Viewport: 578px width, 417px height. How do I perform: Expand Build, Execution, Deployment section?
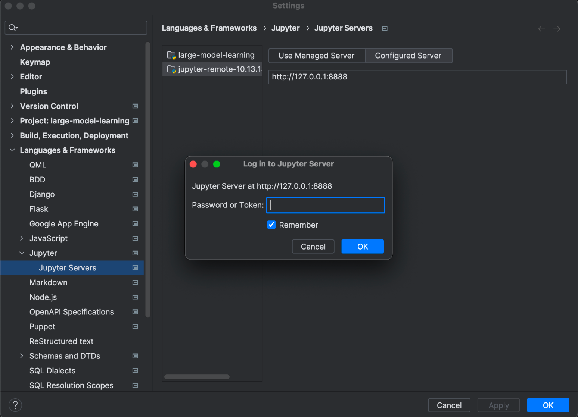(12, 135)
